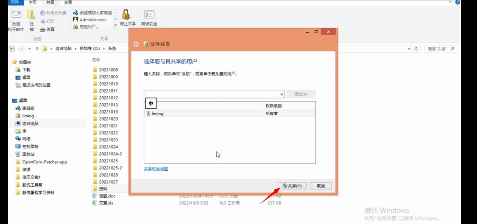Click the 共享(H) button in the dialog
477x224 pixels.
292,186
